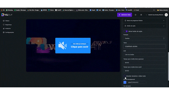The height and width of the screenshot is (95, 169).
Task: Open Vídeos in the sidebar
Action: pos(6,21)
